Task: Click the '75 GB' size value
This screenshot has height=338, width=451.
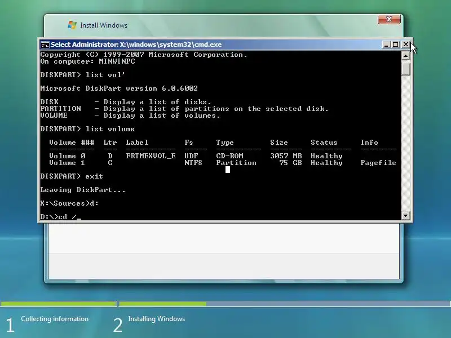Action: pyautogui.click(x=290, y=163)
